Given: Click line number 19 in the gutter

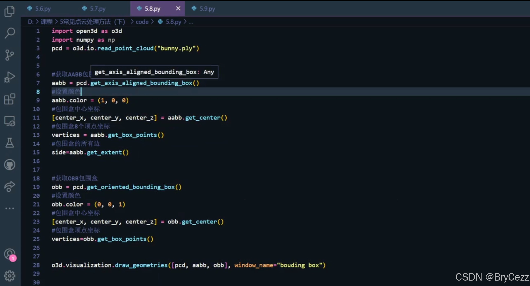Looking at the screenshot, I should [x=36, y=187].
